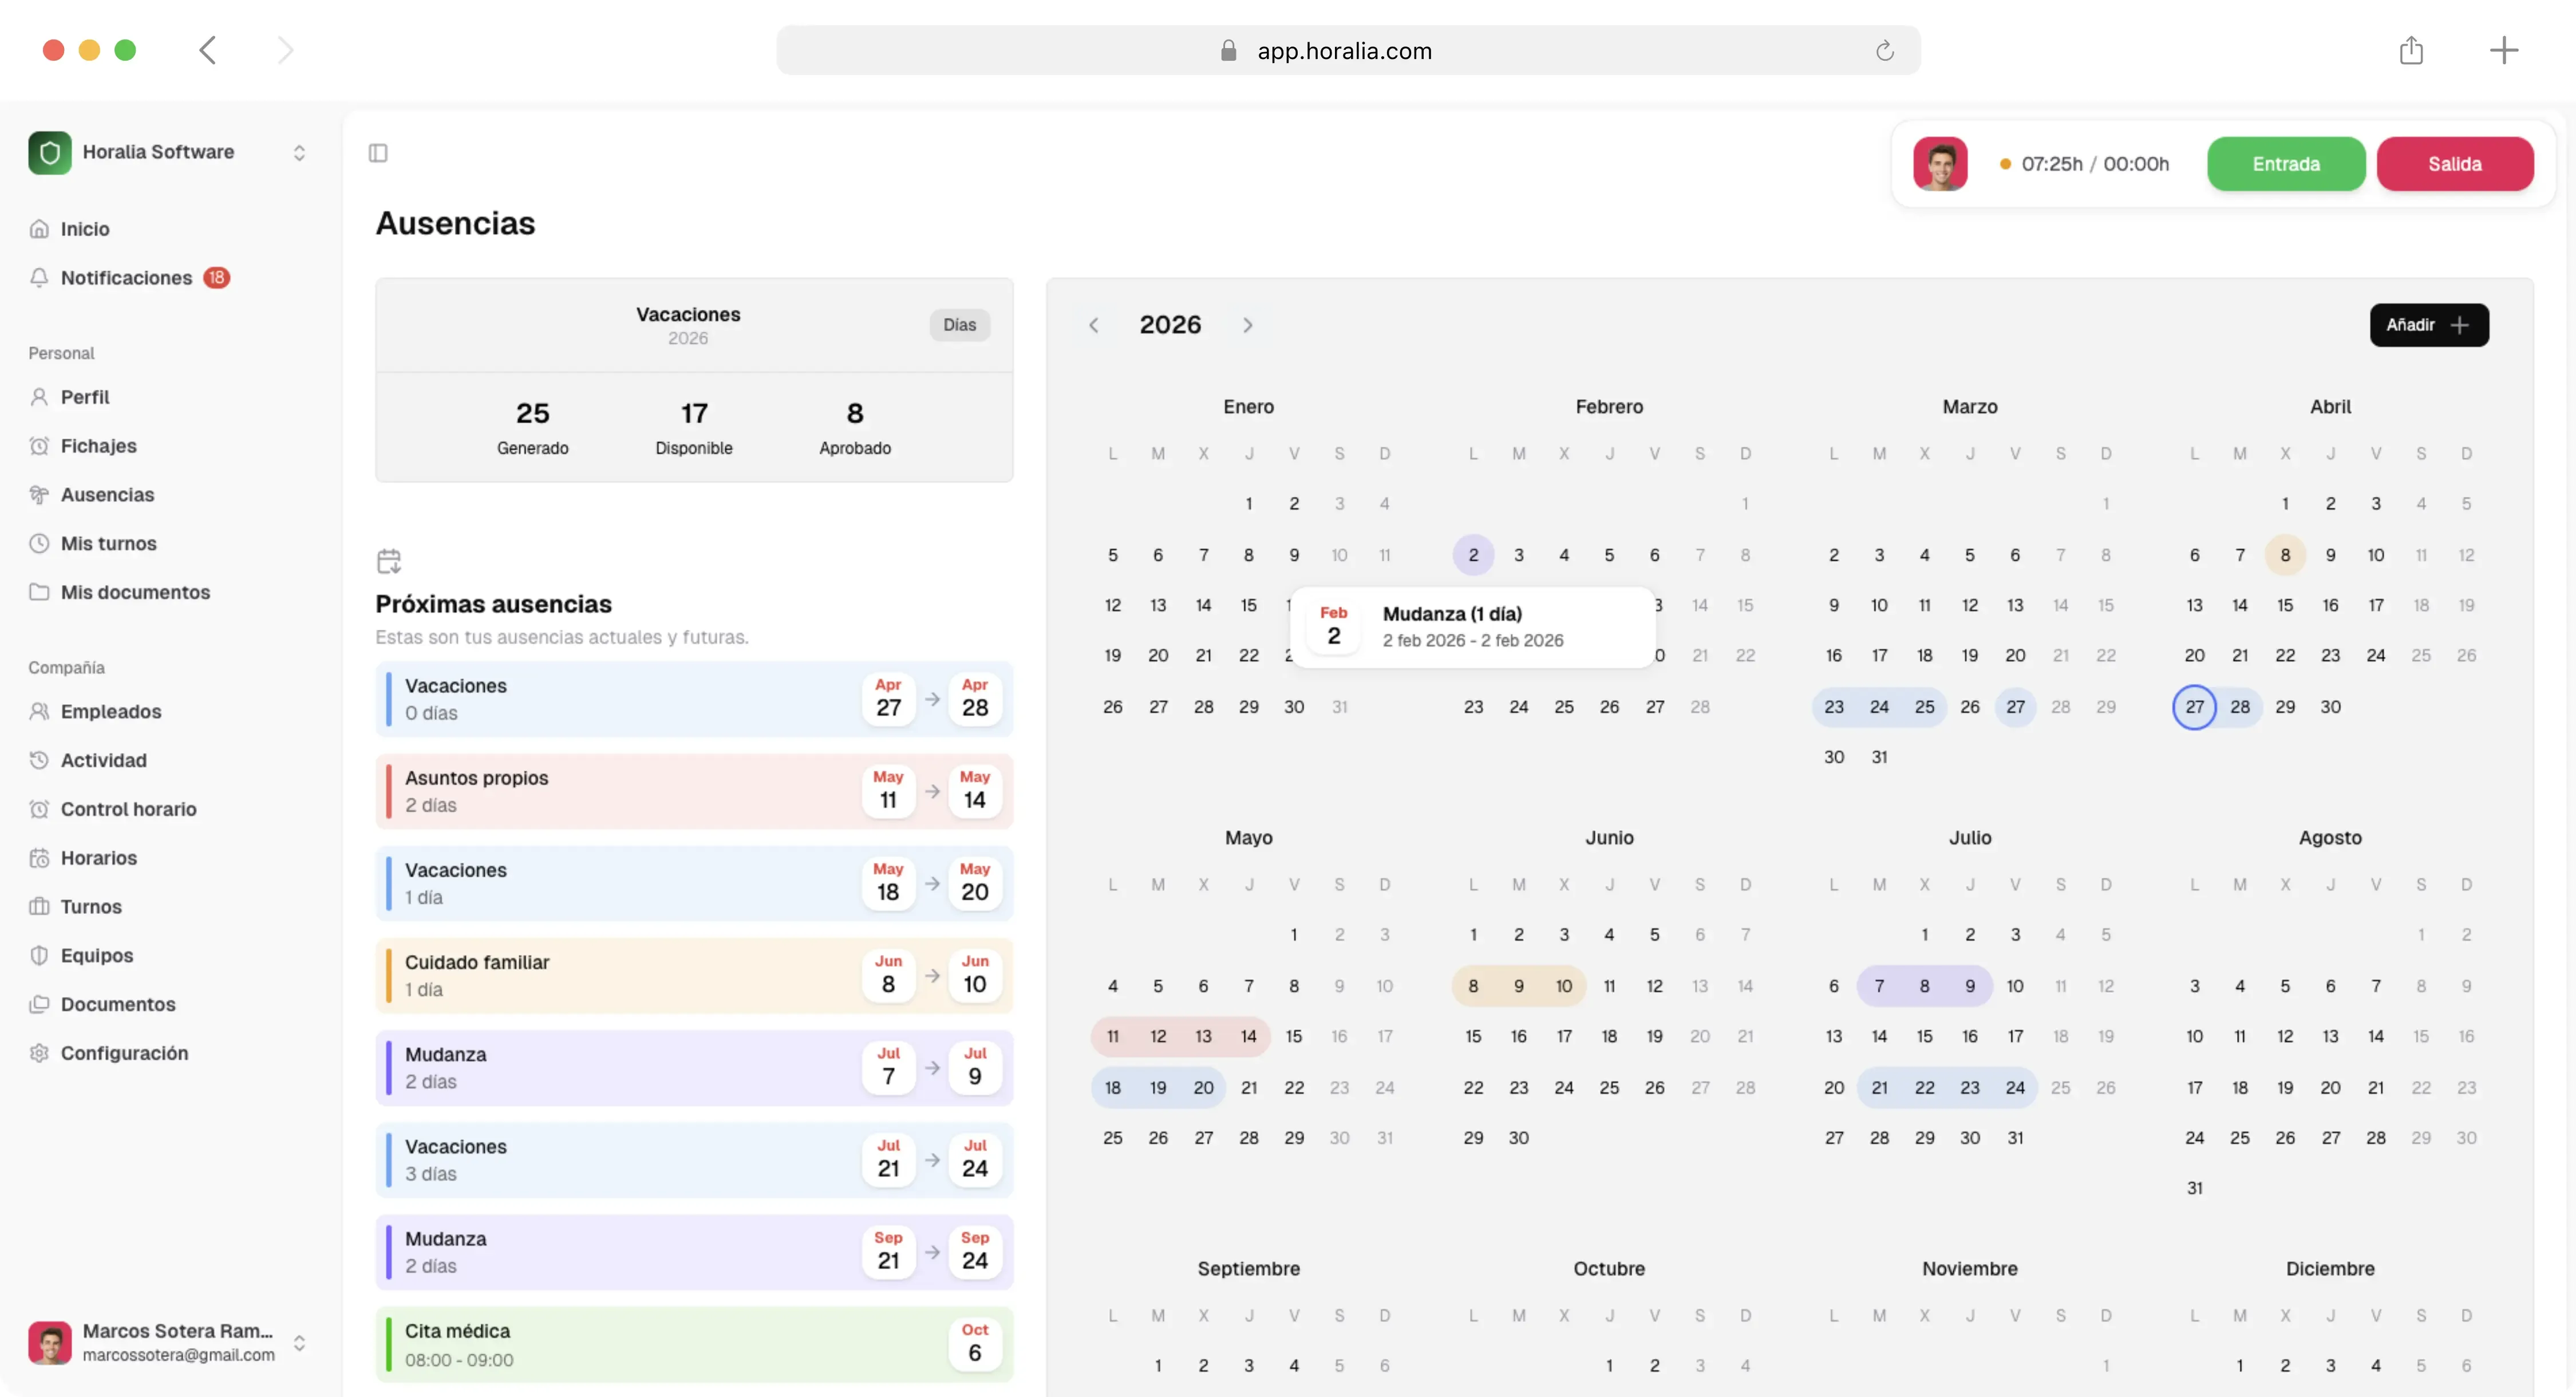Viewport: 2576px width, 1397px height.
Task: Click the Actividad history icon
Action: [39, 760]
